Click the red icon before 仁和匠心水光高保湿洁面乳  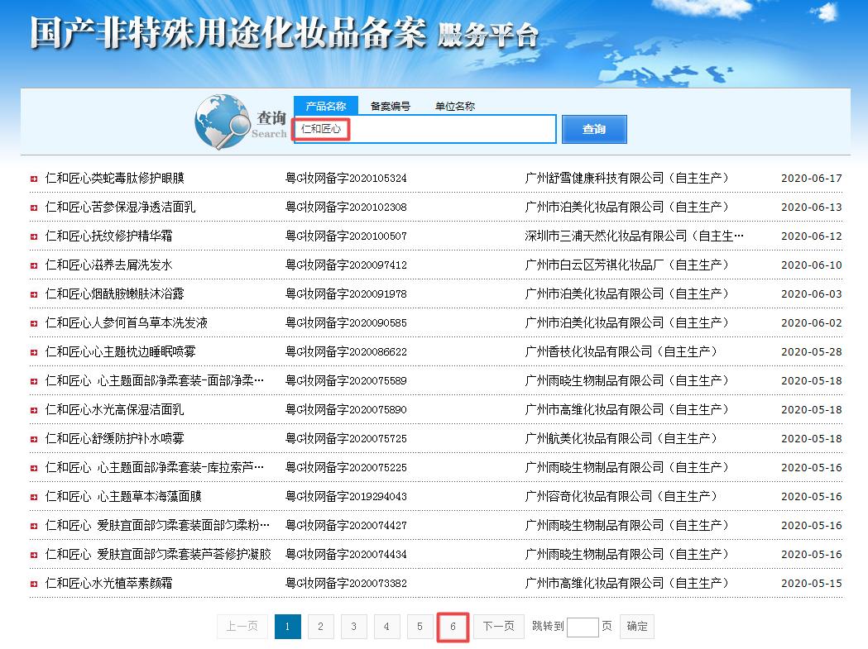click(33, 409)
